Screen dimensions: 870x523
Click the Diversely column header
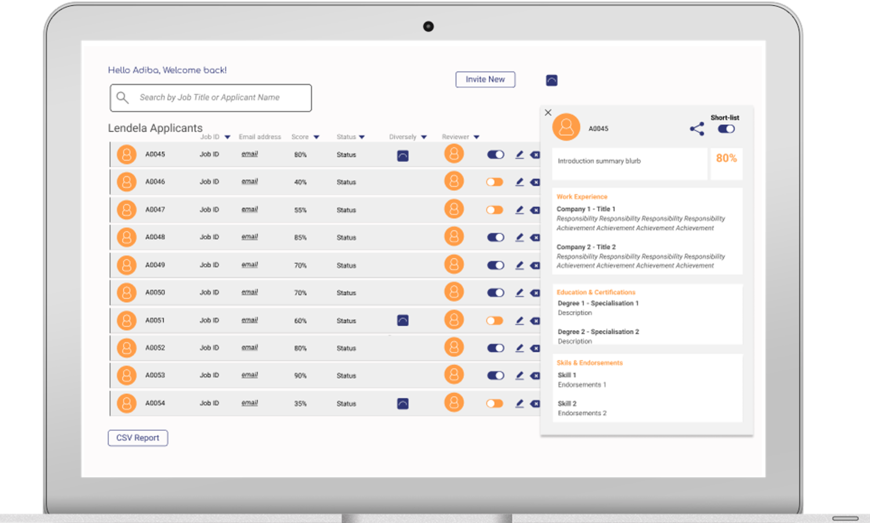pos(403,137)
